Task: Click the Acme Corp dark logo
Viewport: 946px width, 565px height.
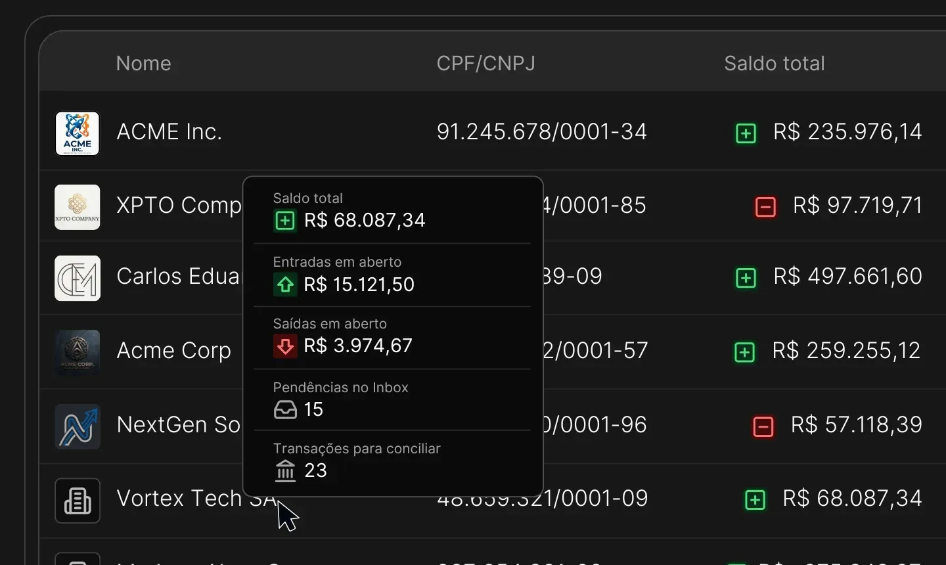Action: click(78, 352)
